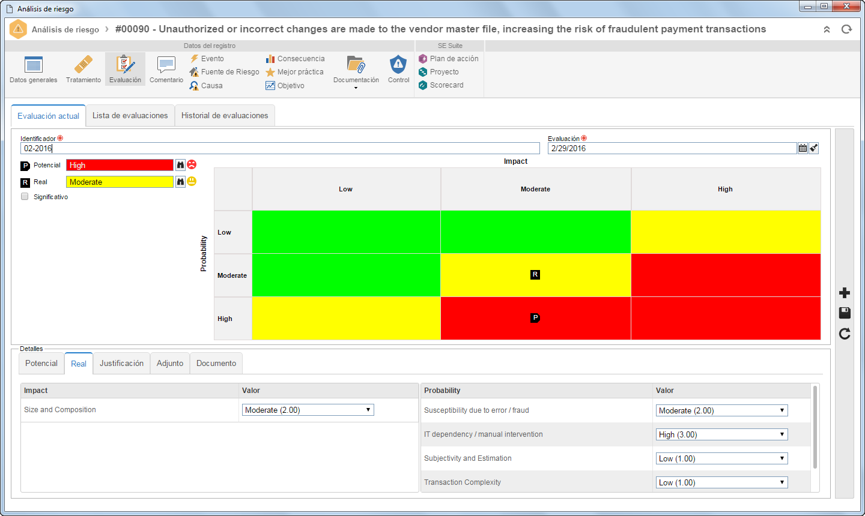
Task: Click the Fuente de Riesgo button
Action: [224, 72]
